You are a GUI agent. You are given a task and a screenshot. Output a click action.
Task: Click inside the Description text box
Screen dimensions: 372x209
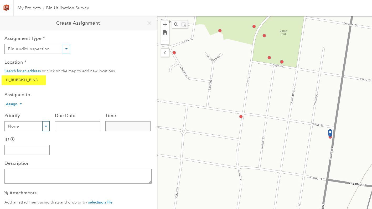78,176
